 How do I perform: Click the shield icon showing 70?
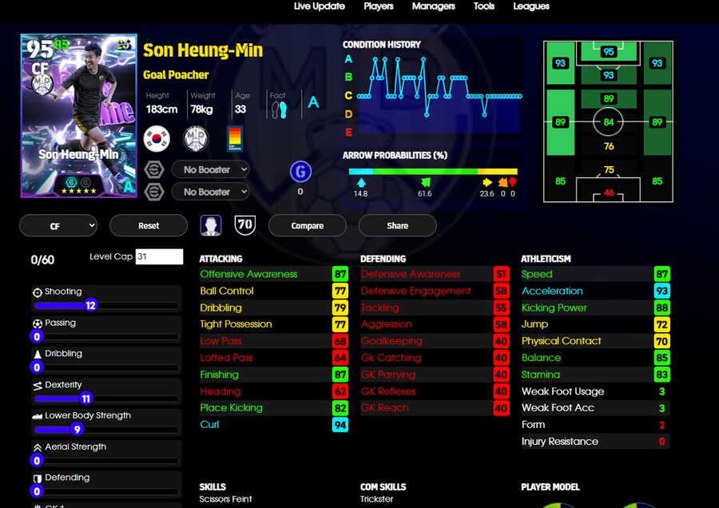(x=244, y=225)
